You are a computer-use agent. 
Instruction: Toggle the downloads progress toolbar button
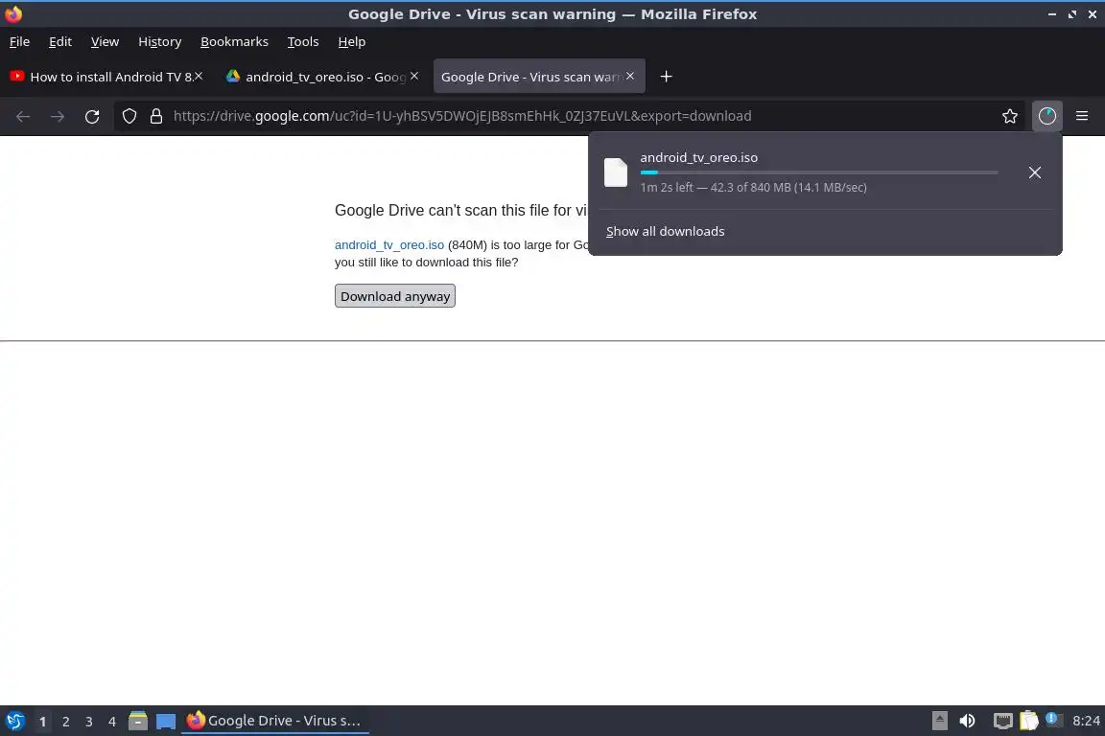(x=1047, y=116)
